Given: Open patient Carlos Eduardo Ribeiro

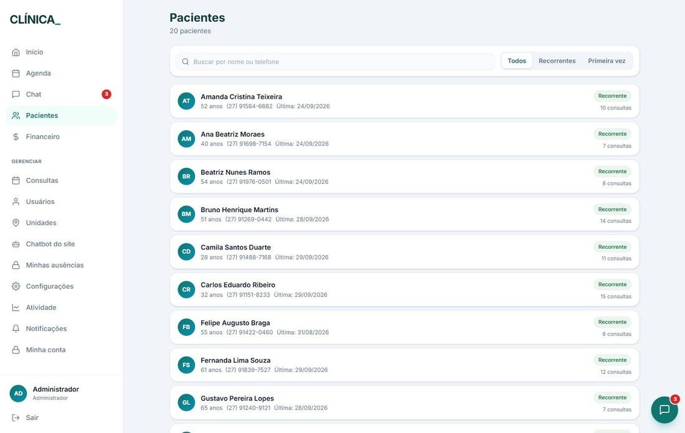Looking at the screenshot, I should pyautogui.click(x=405, y=290).
